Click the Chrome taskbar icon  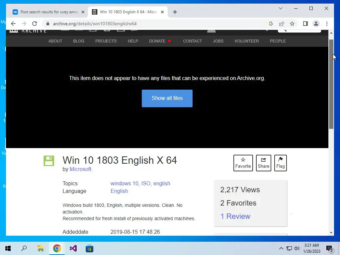(x=57, y=248)
